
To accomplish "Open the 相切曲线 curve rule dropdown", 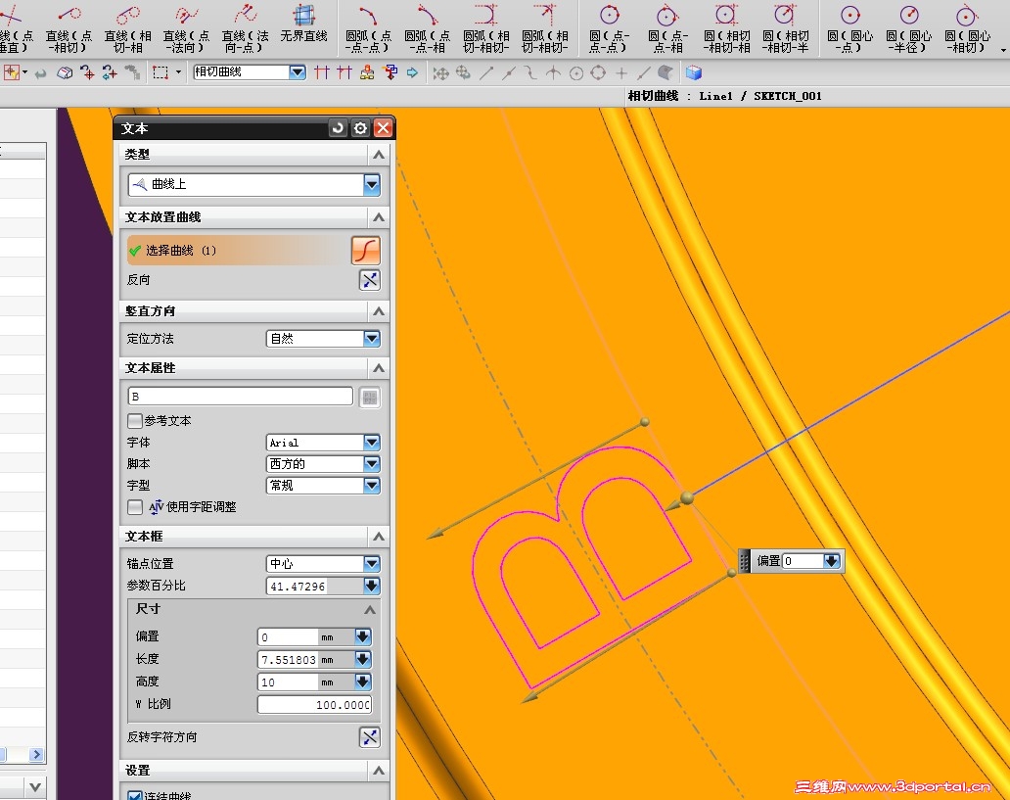I will pyautogui.click(x=297, y=72).
